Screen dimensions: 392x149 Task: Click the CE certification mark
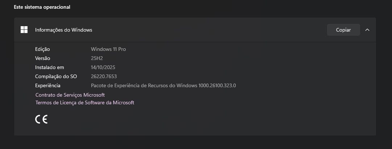pos(41,119)
